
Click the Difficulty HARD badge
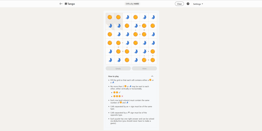pos(133,4)
